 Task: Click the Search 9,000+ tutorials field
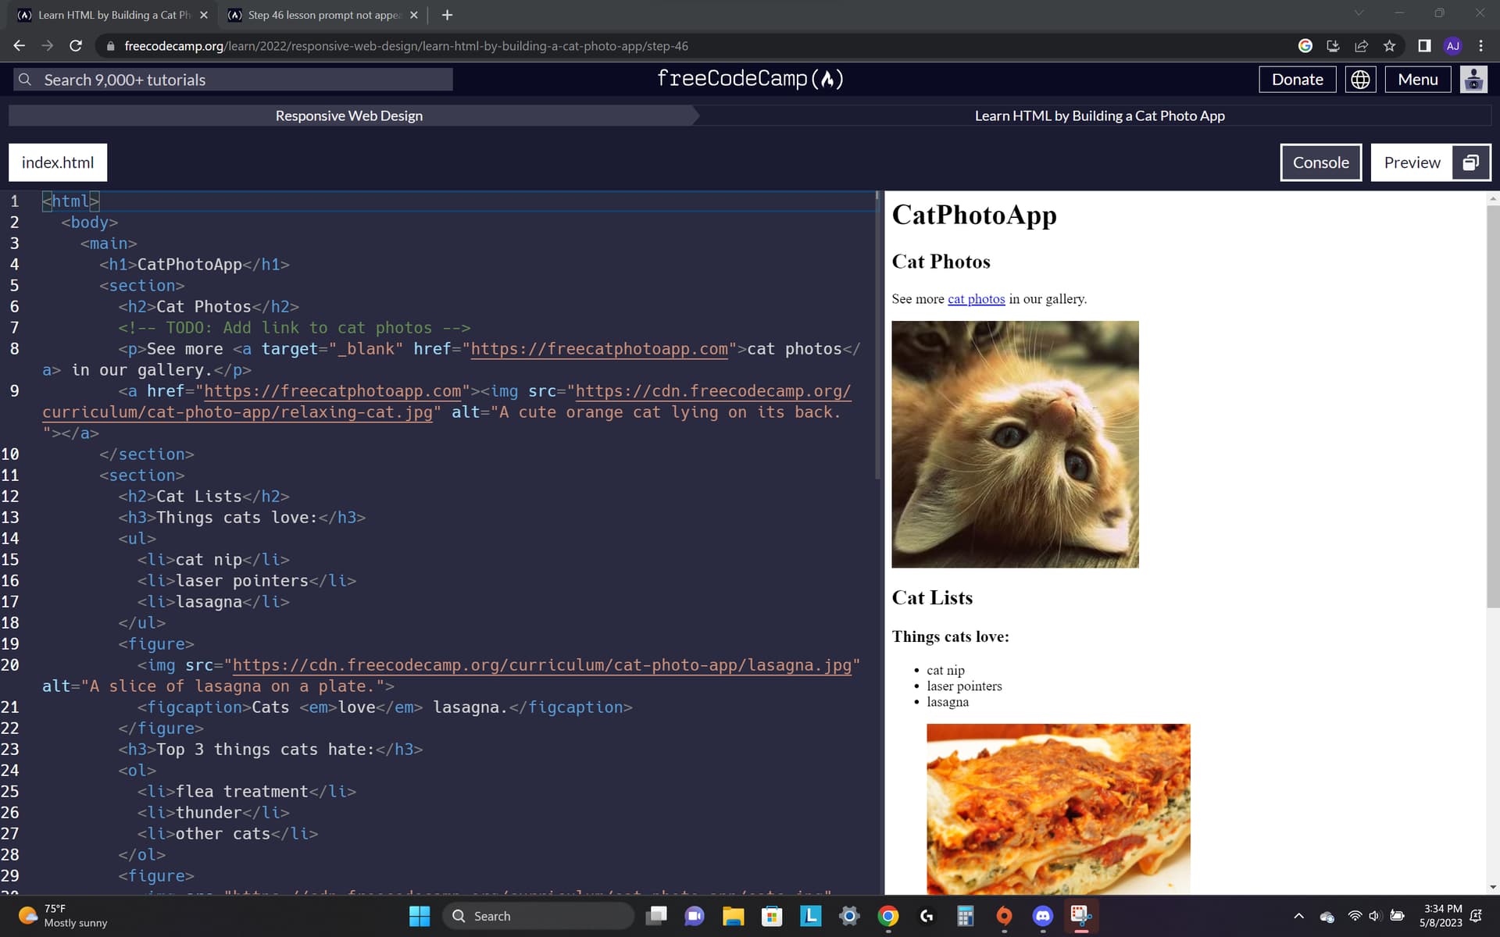click(230, 79)
